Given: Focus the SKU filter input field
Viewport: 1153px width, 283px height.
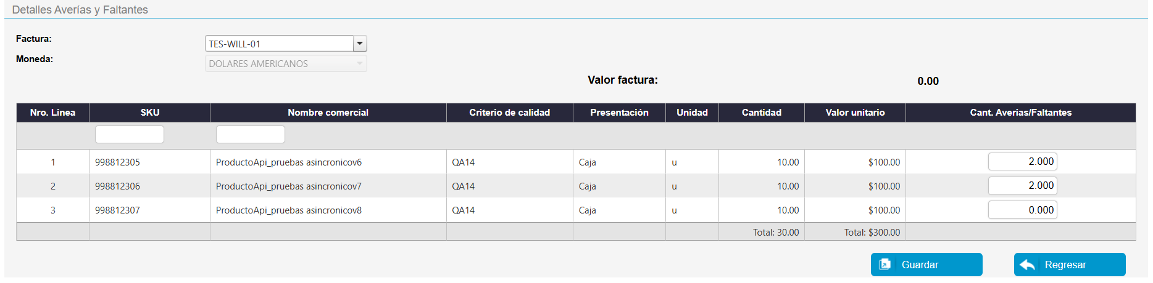Looking at the screenshot, I should [130, 134].
